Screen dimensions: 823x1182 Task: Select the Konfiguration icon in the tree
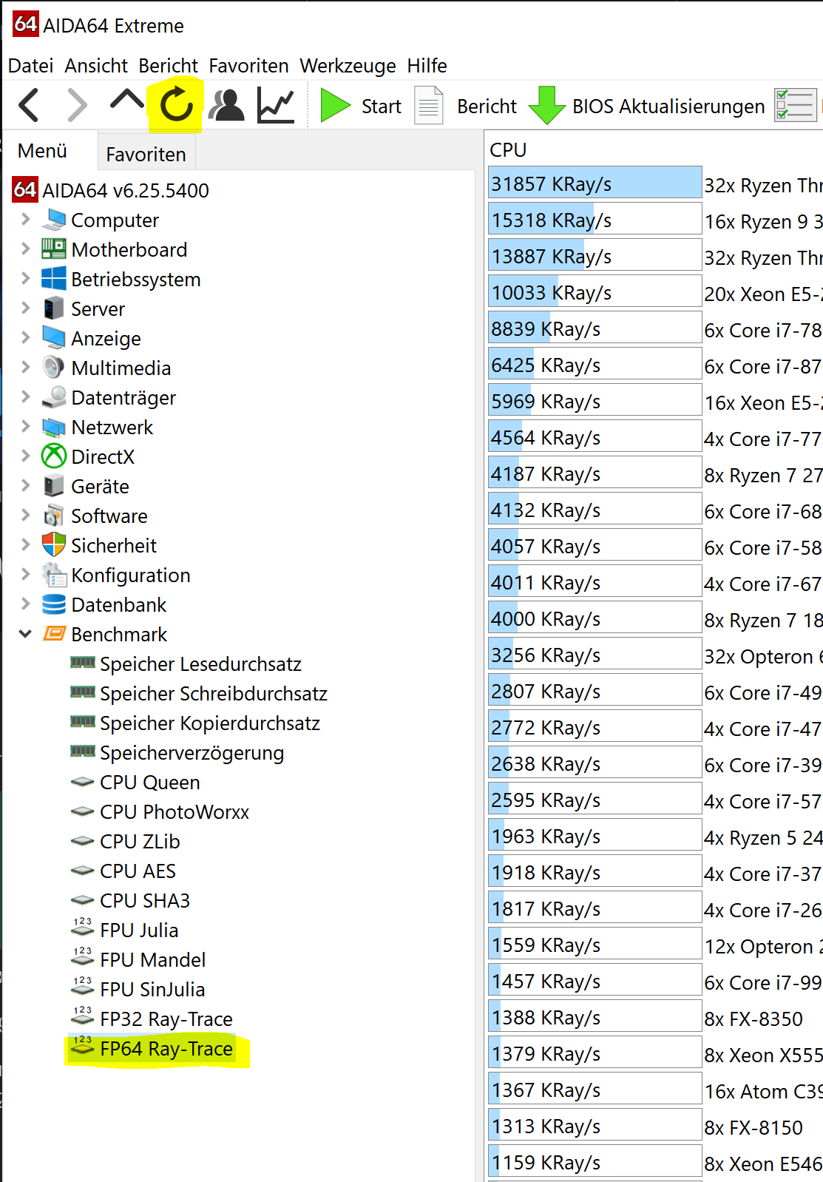[54, 575]
